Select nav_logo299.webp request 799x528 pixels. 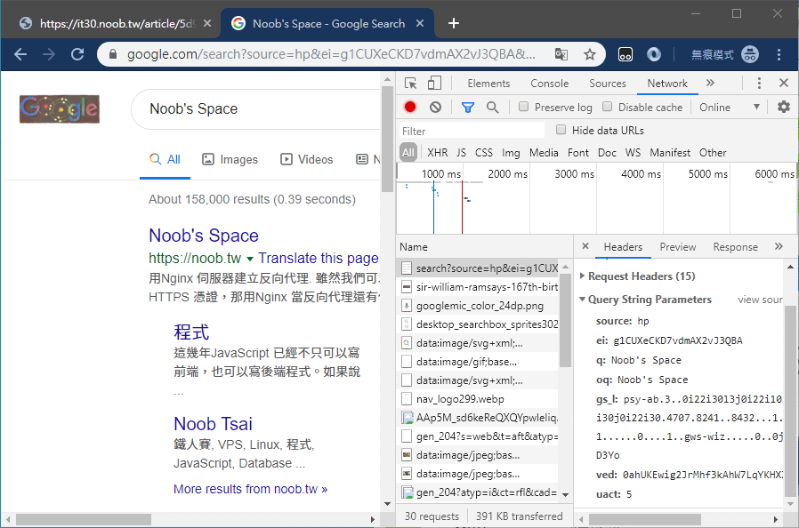point(478,399)
